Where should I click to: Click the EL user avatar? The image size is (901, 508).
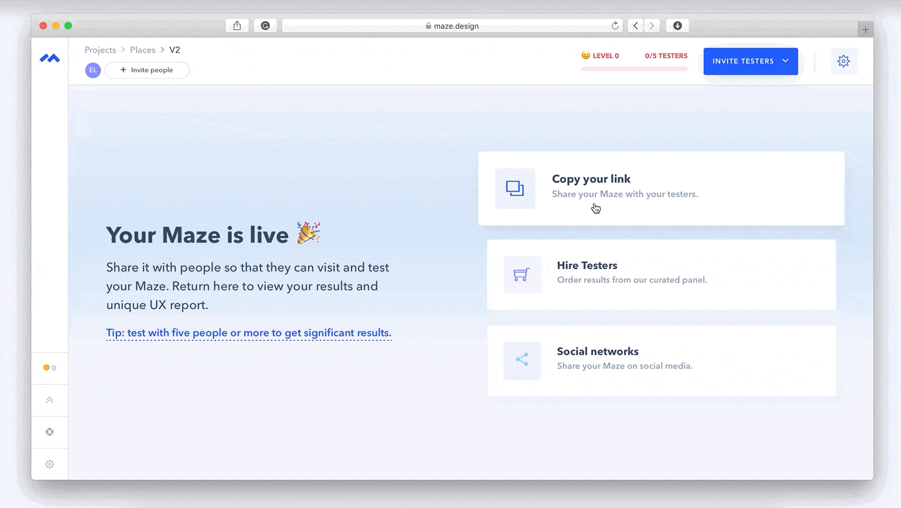pyautogui.click(x=93, y=70)
